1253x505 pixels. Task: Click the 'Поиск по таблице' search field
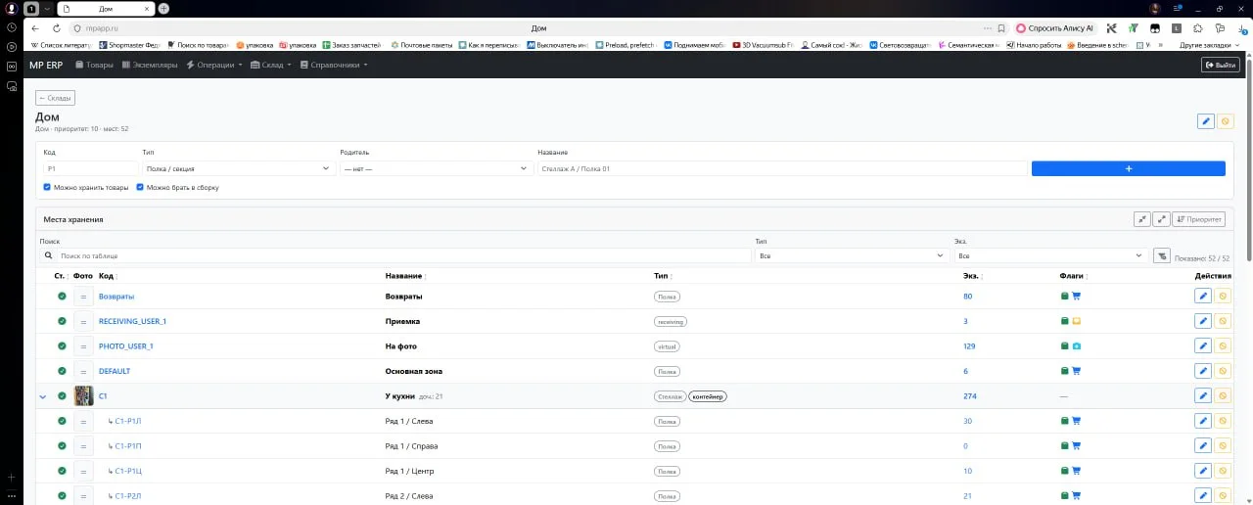click(395, 255)
